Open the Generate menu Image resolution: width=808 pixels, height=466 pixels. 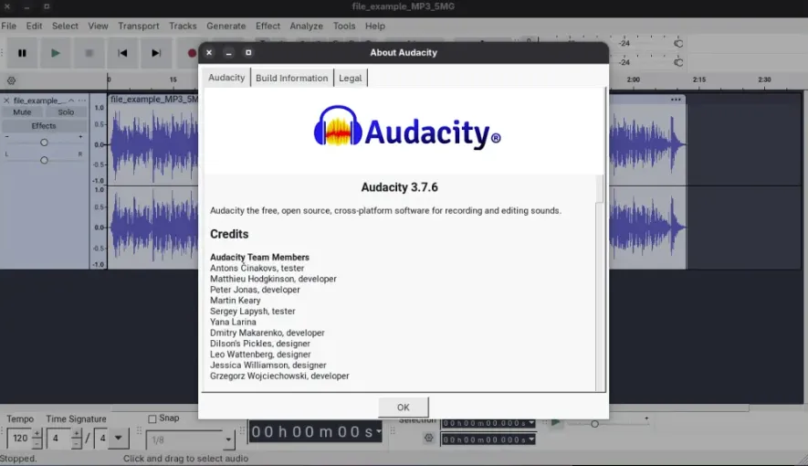point(226,26)
